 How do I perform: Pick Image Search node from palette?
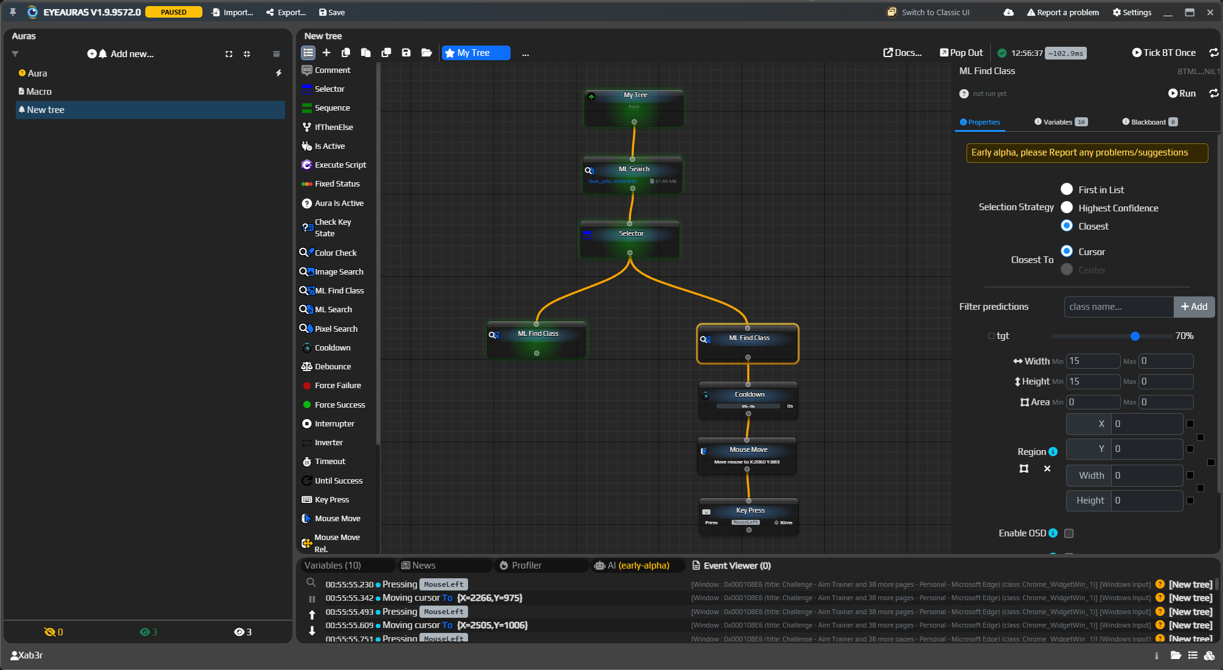(x=339, y=272)
